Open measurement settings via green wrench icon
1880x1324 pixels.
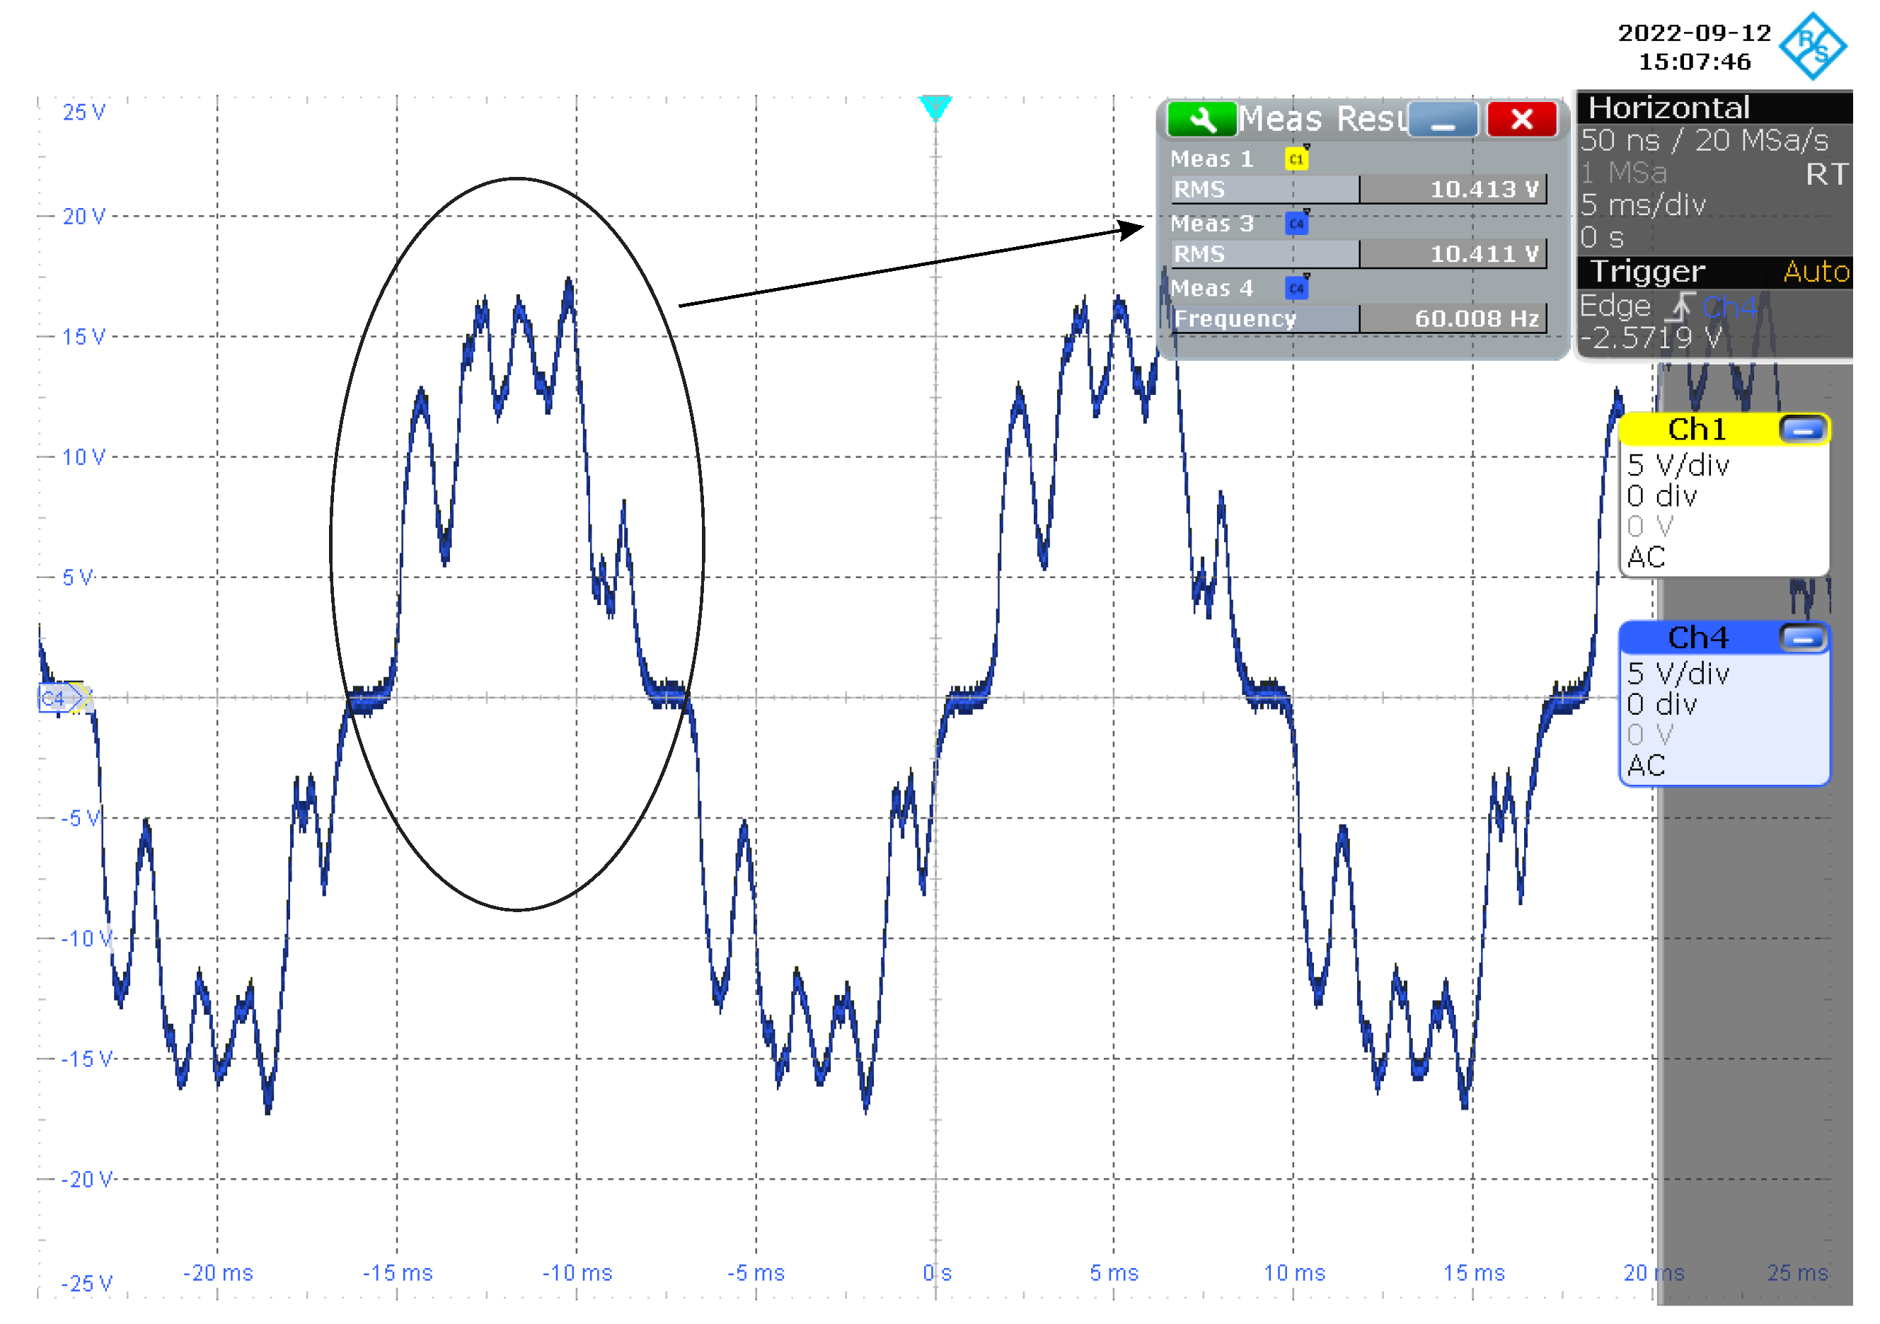point(1201,120)
